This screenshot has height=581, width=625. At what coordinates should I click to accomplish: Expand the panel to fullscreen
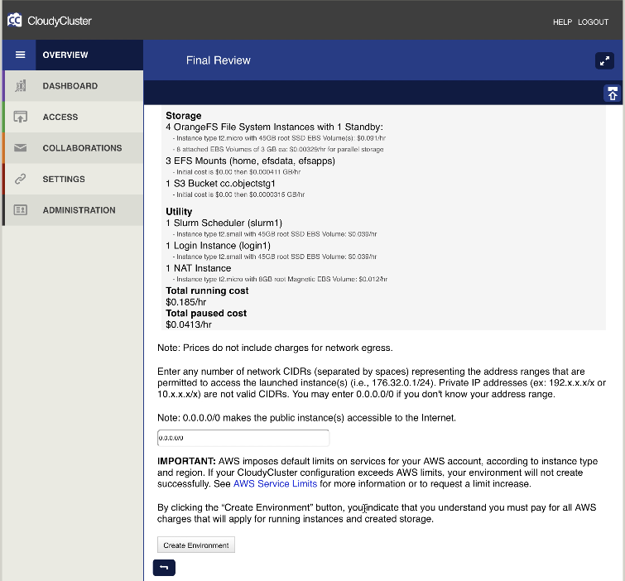(604, 61)
